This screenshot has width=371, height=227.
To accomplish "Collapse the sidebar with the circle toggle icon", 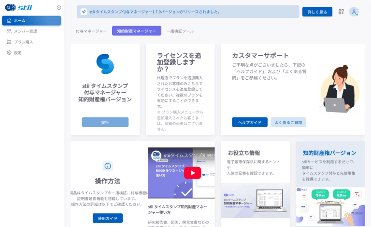I will [59, 8].
